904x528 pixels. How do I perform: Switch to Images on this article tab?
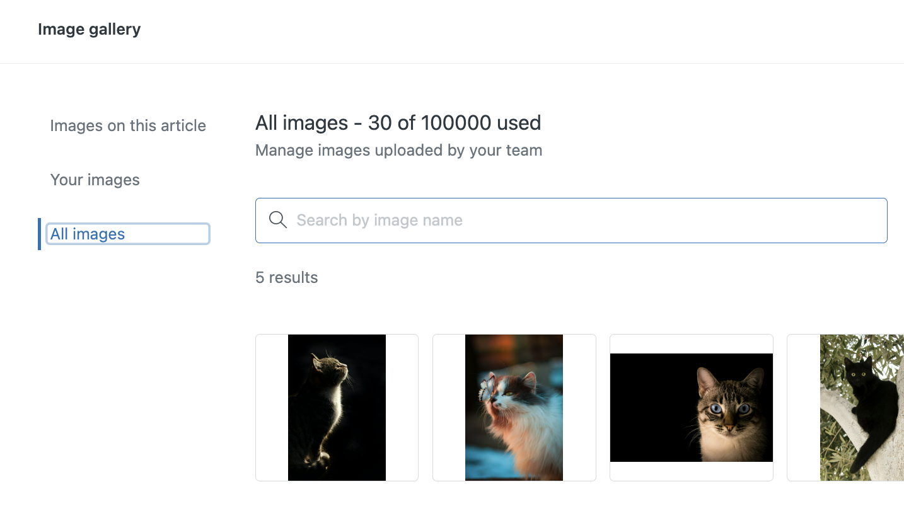pos(128,126)
